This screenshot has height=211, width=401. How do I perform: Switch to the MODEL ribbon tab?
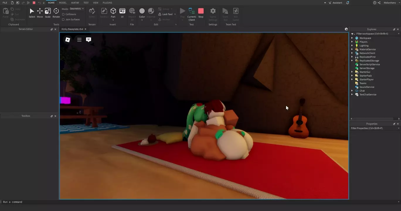(63, 3)
